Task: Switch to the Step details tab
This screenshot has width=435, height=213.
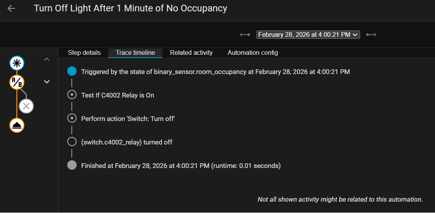Action: click(x=84, y=53)
